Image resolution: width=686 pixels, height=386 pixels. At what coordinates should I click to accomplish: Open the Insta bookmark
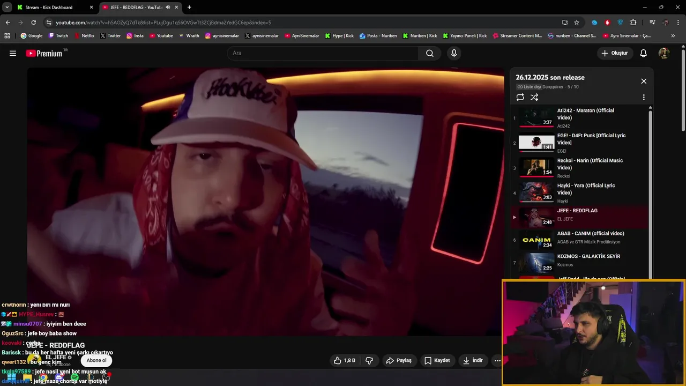(135, 36)
